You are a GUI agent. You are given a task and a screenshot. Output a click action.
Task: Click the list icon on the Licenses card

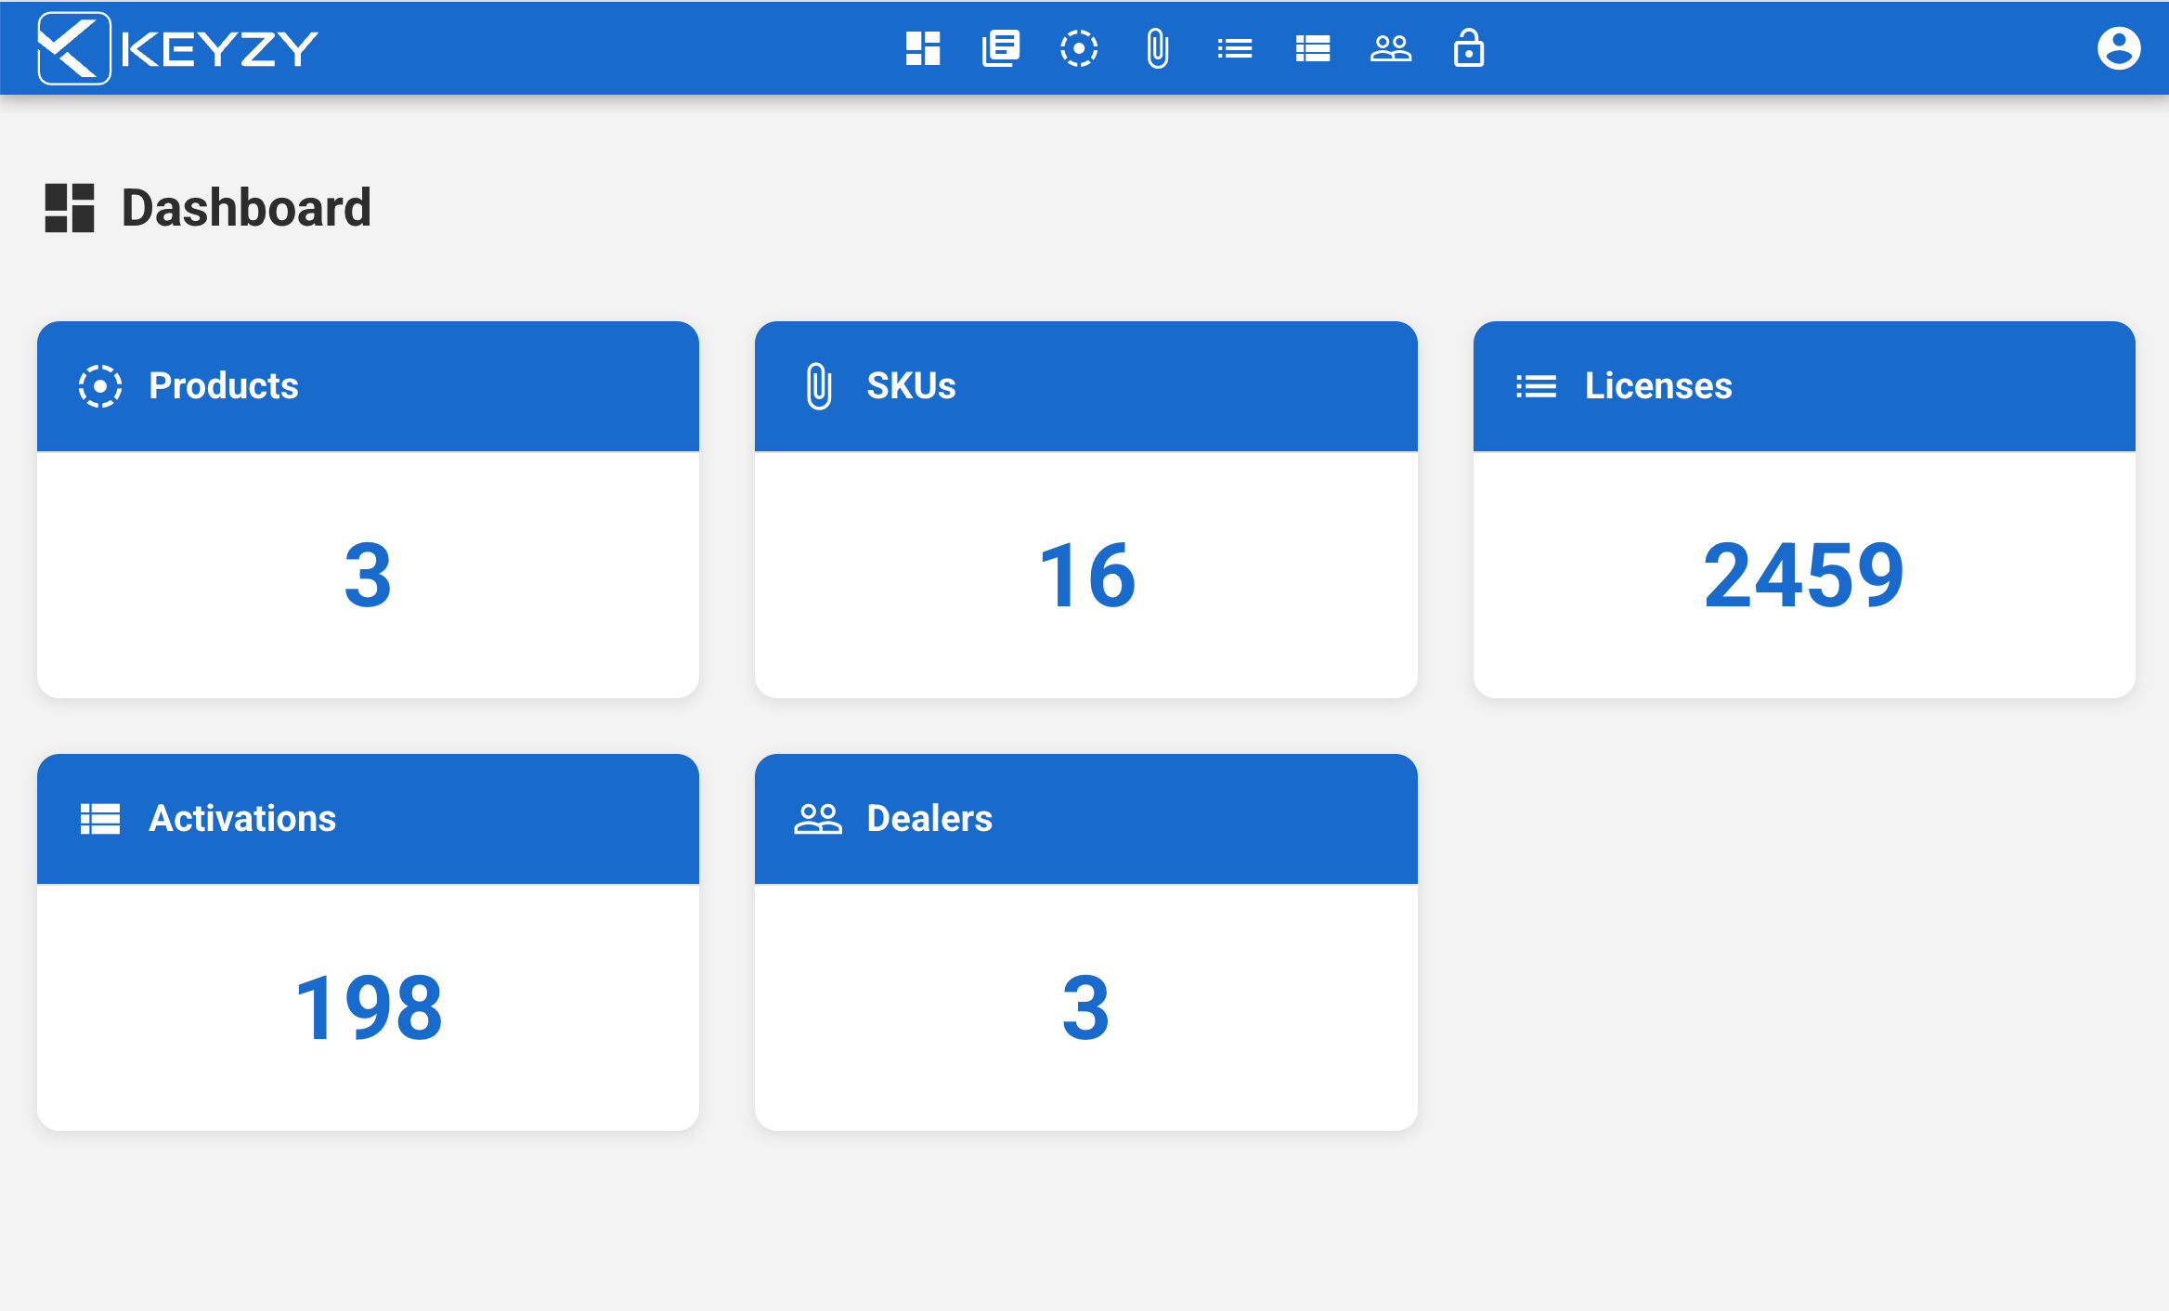pyautogui.click(x=1537, y=385)
